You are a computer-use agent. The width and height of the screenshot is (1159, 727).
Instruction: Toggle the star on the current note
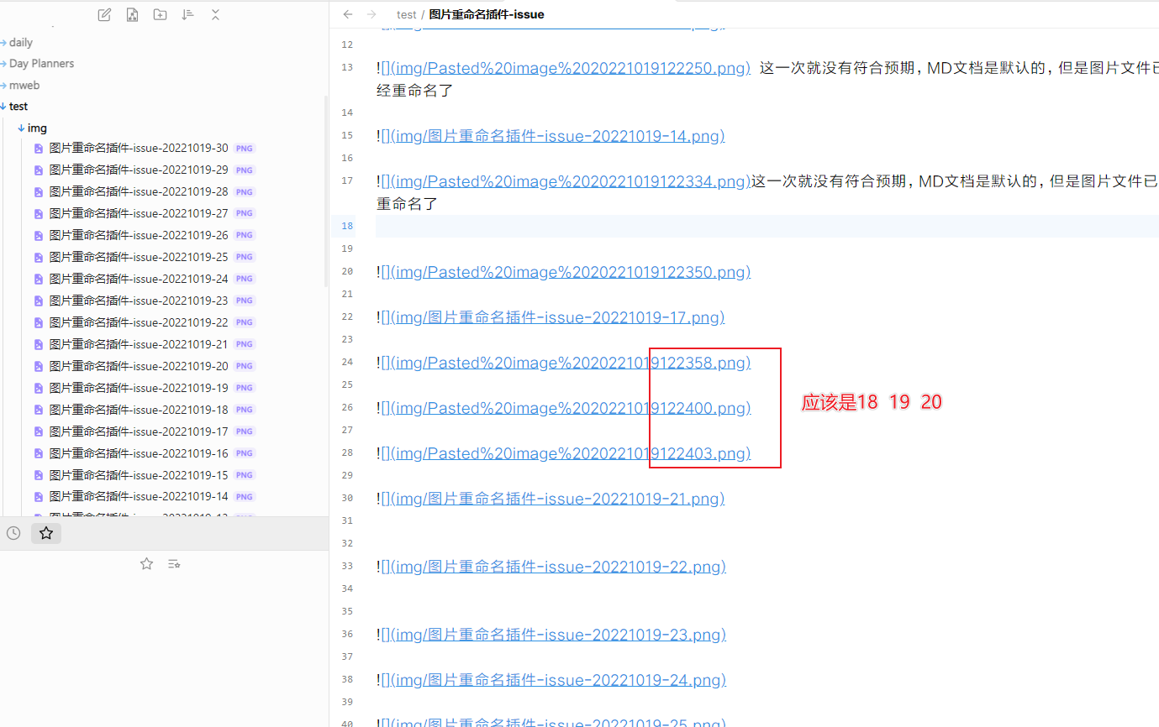point(146,563)
